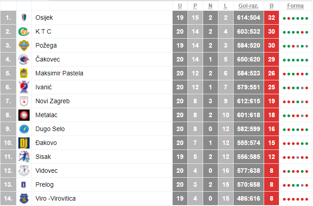This screenshot has width=313, height=206.
Task: Open the Vidovec team link
Action: 47,171
